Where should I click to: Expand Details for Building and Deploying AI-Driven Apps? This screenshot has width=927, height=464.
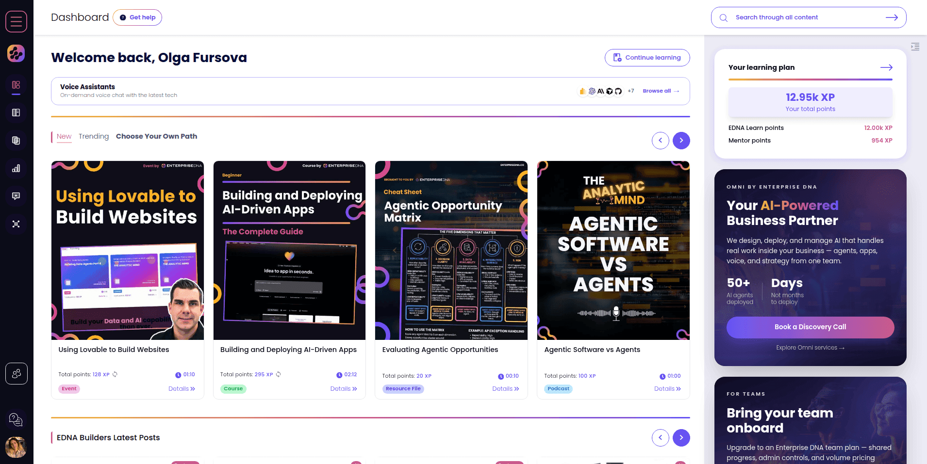344,389
